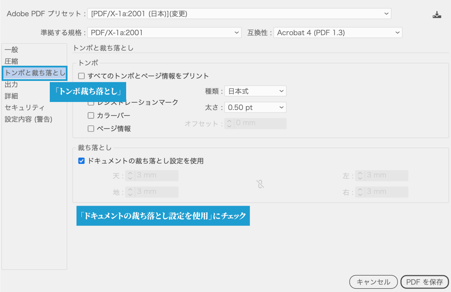
Task: Enable the カラーバー checkbox
Action: pos(91,115)
